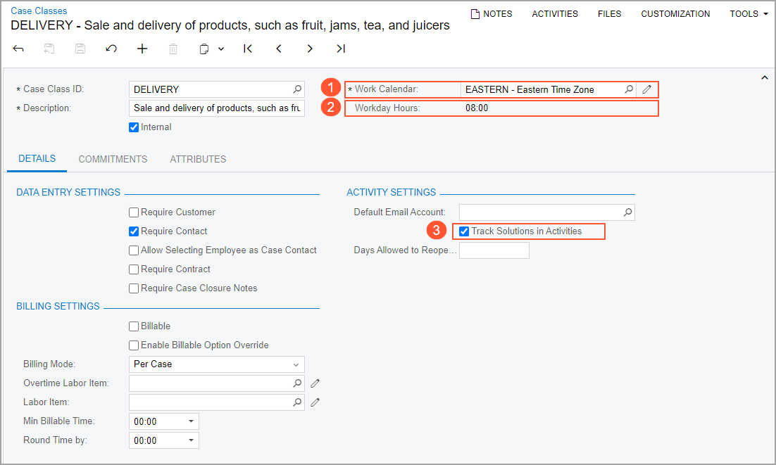Enable Billable Option Override checkbox
Screen dimensions: 776x465
point(134,345)
